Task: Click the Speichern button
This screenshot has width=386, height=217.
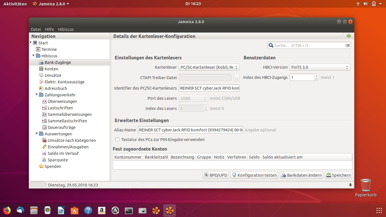Action: pos(339,175)
